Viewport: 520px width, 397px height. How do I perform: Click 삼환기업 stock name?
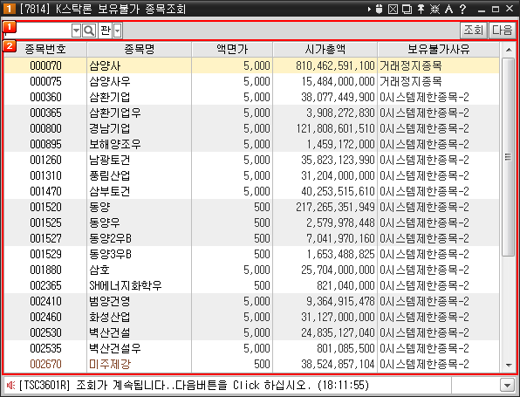tap(110, 97)
